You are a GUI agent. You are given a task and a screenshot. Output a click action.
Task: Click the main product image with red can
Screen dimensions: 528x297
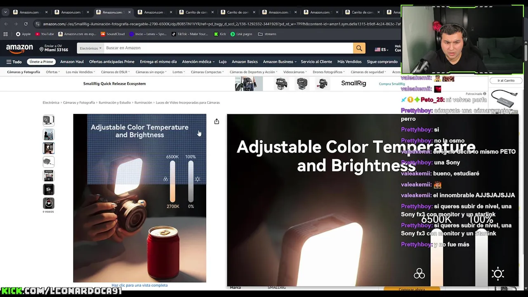(139, 198)
